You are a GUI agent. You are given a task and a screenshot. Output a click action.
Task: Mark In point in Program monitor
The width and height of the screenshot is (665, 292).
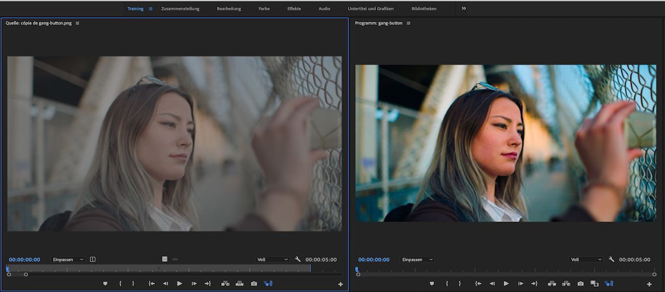(x=447, y=283)
